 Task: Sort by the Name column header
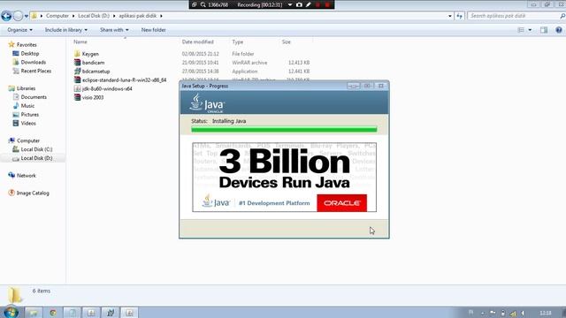(x=80, y=42)
